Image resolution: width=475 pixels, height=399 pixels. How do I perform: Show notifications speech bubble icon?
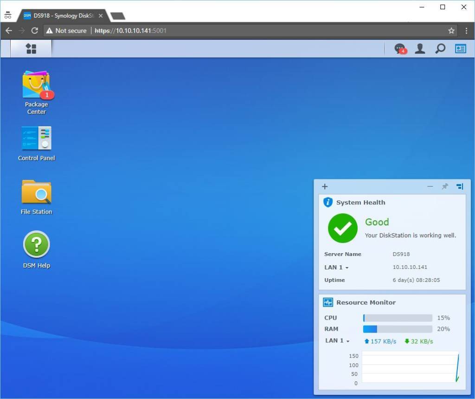click(400, 49)
